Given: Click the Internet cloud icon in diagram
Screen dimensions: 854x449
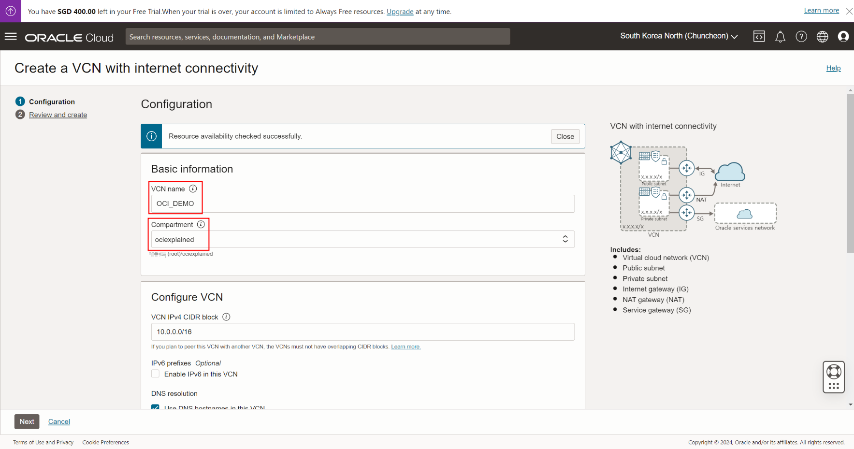Looking at the screenshot, I should (x=730, y=172).
